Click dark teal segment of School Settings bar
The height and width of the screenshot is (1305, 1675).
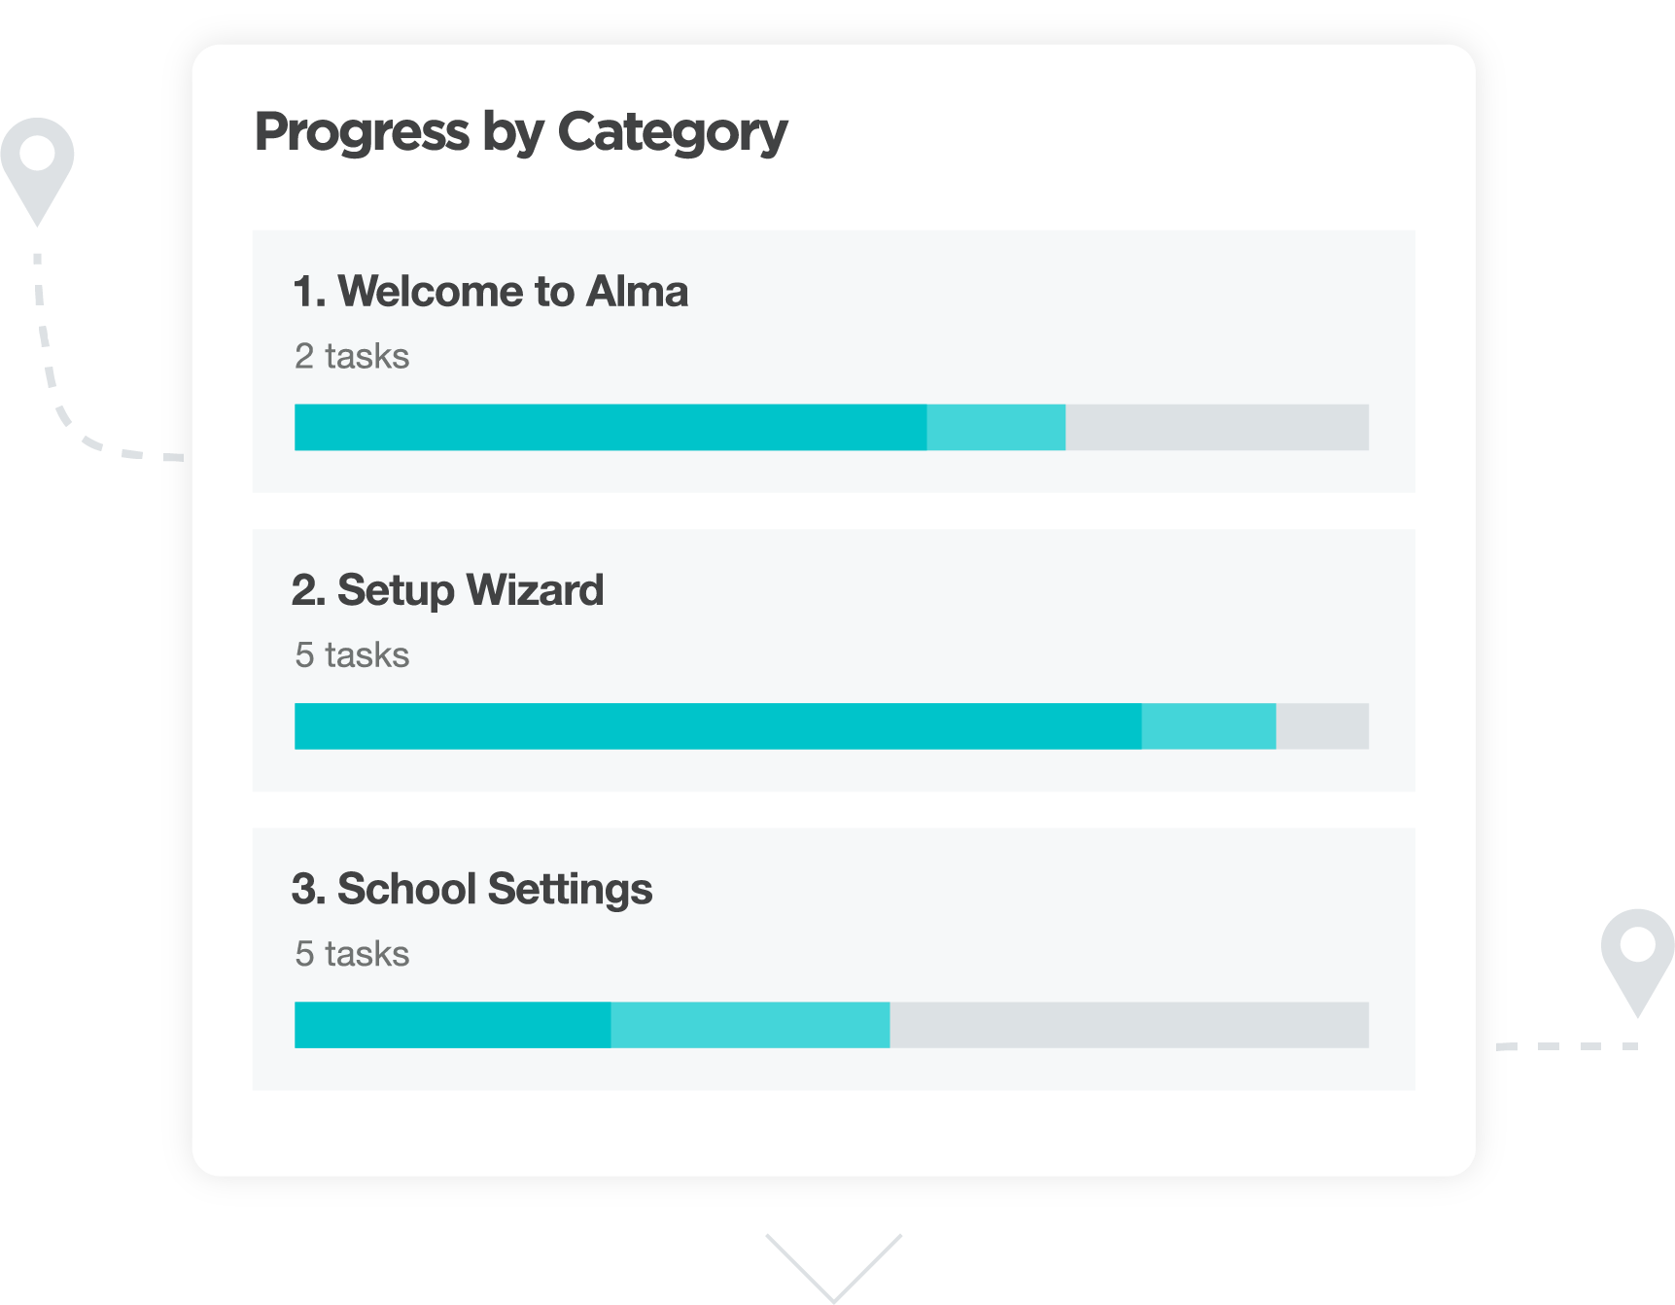[452, 1024]
